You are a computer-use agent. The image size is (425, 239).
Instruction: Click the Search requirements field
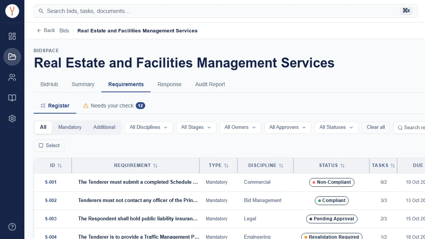click(x=409, y=128)
